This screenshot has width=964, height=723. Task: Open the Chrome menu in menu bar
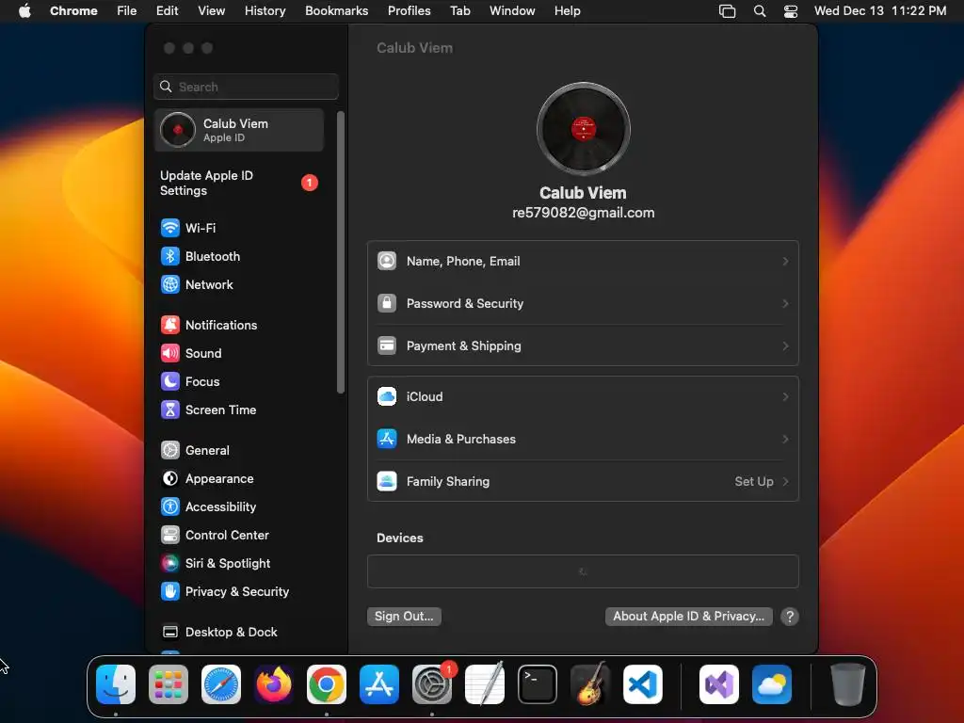73,11
